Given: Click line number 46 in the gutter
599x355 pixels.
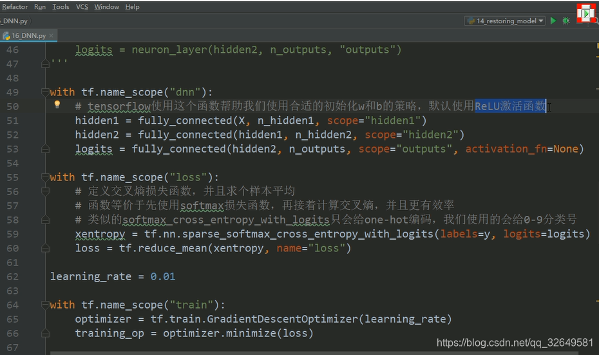Looking at the screenshot, I should 12,50.
